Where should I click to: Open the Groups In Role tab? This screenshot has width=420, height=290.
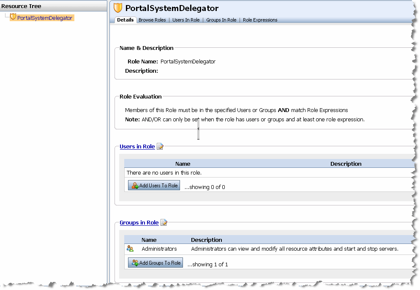point(221,20)
